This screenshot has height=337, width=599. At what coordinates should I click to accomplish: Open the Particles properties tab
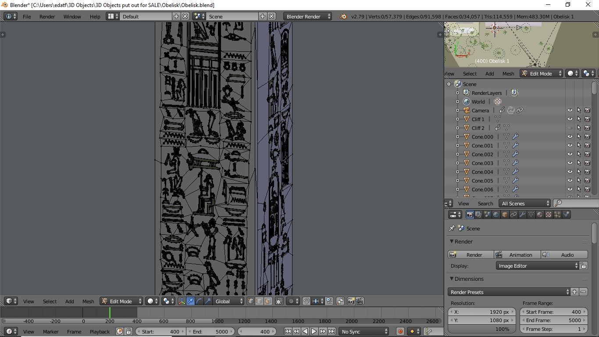557,215
